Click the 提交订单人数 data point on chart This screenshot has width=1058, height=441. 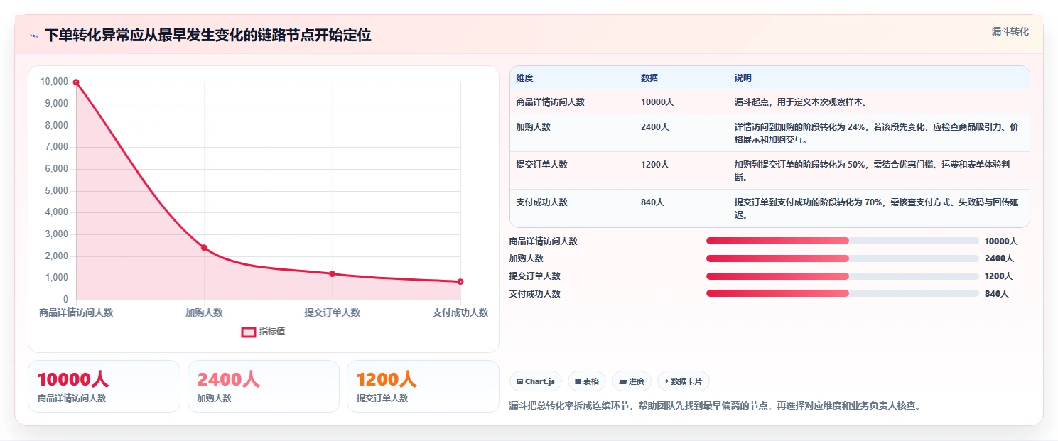pos(332,274)
